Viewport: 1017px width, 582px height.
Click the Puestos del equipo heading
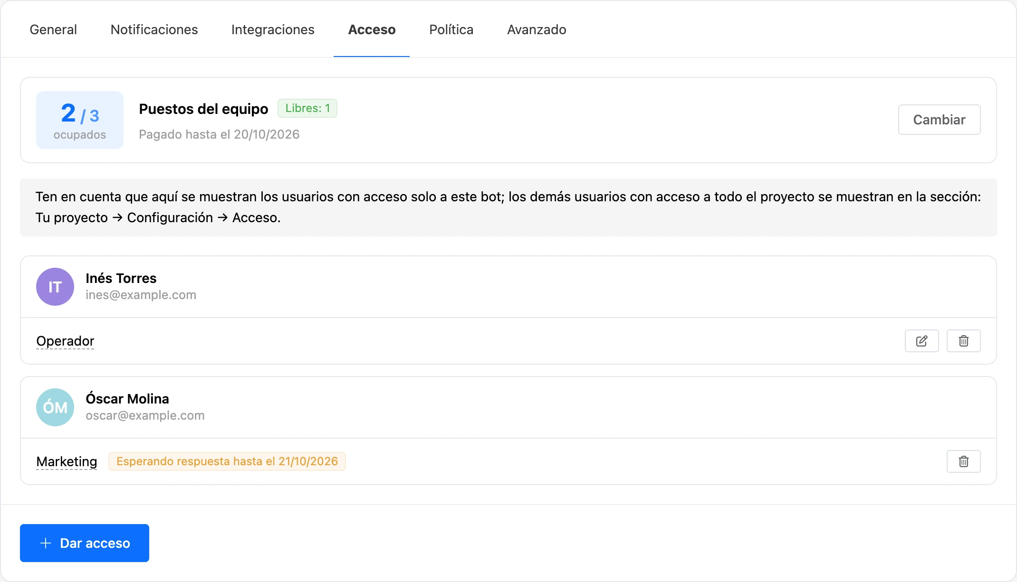point(203,109)
